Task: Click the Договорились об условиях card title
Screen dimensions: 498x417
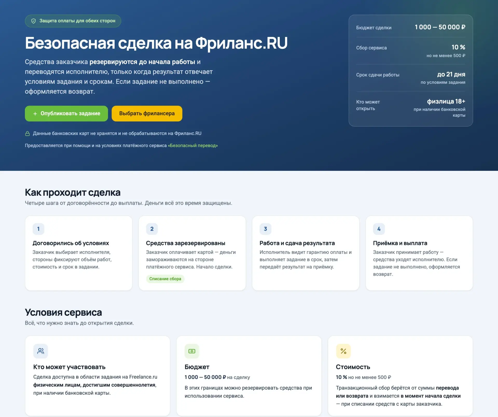Action: [x=71, y=243]
